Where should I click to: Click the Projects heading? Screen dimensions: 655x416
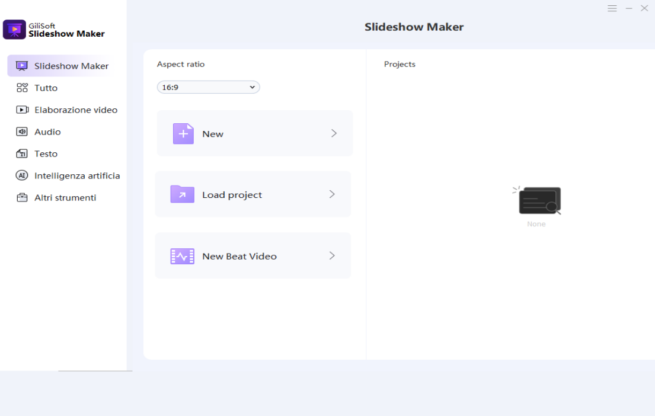(x=400, y=65)
